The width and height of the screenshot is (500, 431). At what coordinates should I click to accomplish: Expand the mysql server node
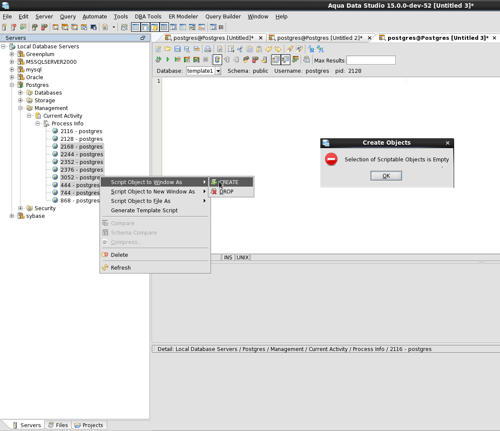(12, 69)
